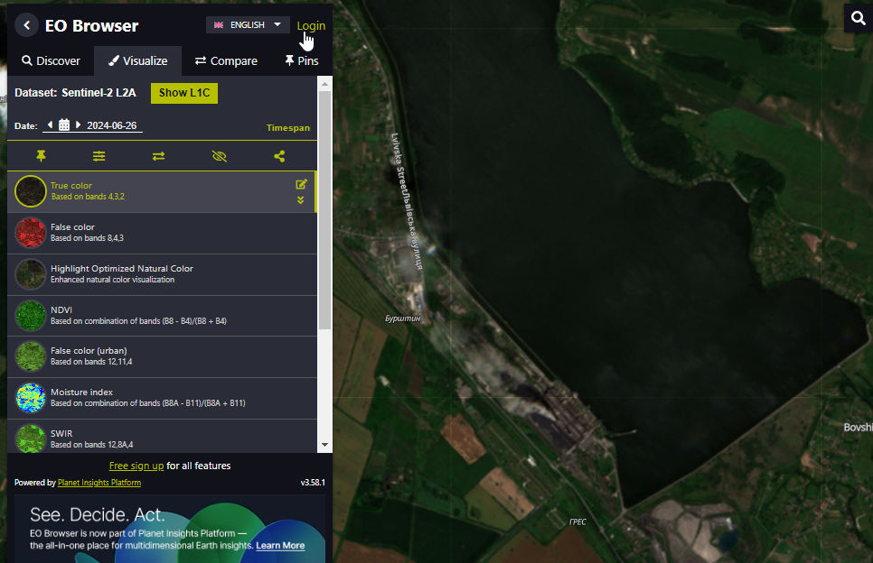
Task: Click the Learn More link
Action: point(280,545)
